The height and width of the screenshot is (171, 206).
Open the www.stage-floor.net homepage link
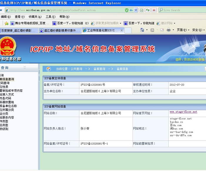point(183,112)
